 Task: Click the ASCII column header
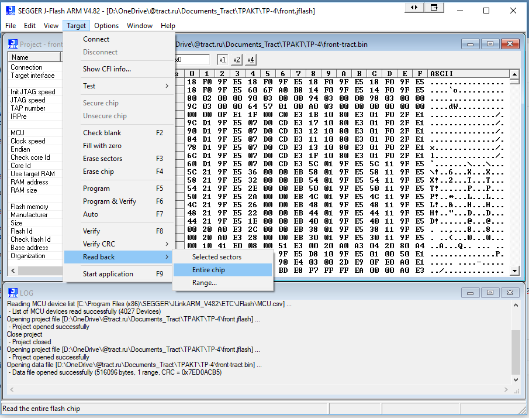point(468,74)
